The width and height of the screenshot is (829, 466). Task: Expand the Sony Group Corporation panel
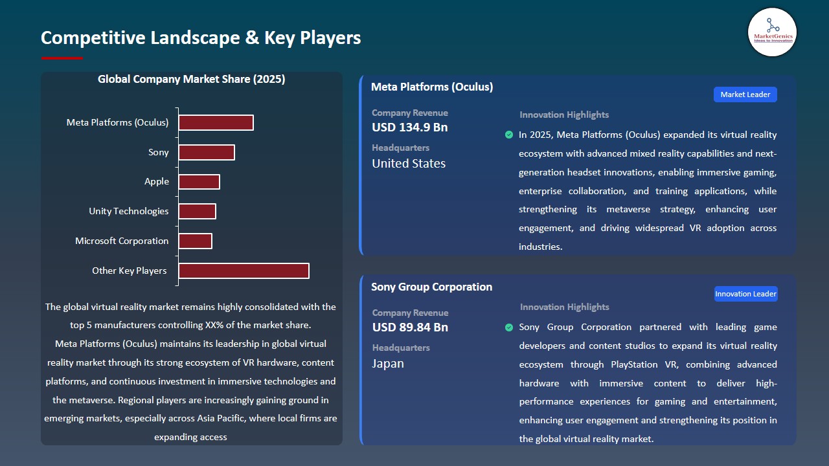point(431,287)
